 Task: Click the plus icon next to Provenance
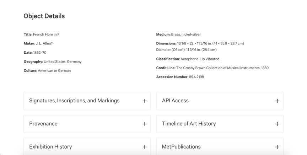point(144,124)
